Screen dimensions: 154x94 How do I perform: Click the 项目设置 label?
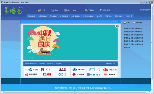tap(107, 10)
